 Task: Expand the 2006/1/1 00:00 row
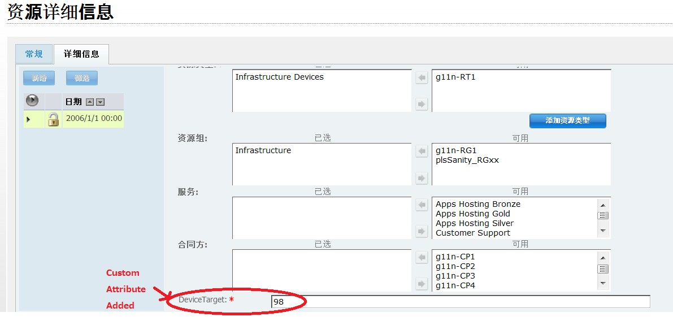coord(28,119)
